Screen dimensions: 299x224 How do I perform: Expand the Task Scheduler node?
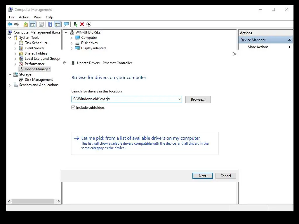pos(15,43)
